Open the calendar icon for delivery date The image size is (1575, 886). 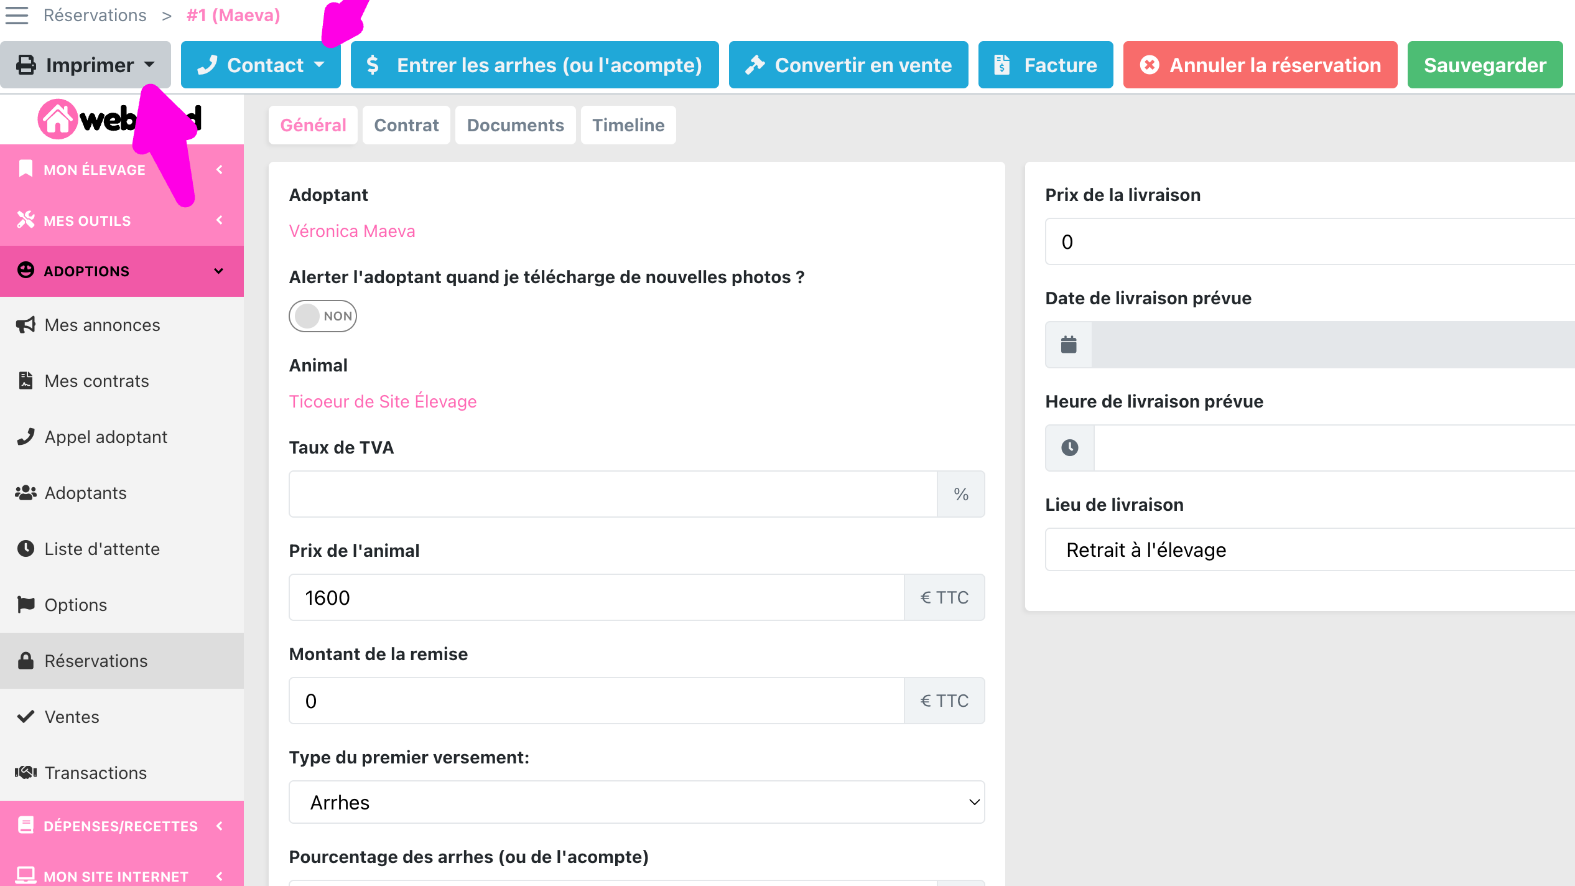[1068, 344]
